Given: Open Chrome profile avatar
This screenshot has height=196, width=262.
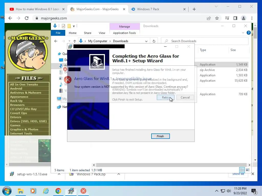Looking at the screenshot, I should pos(244,18).
